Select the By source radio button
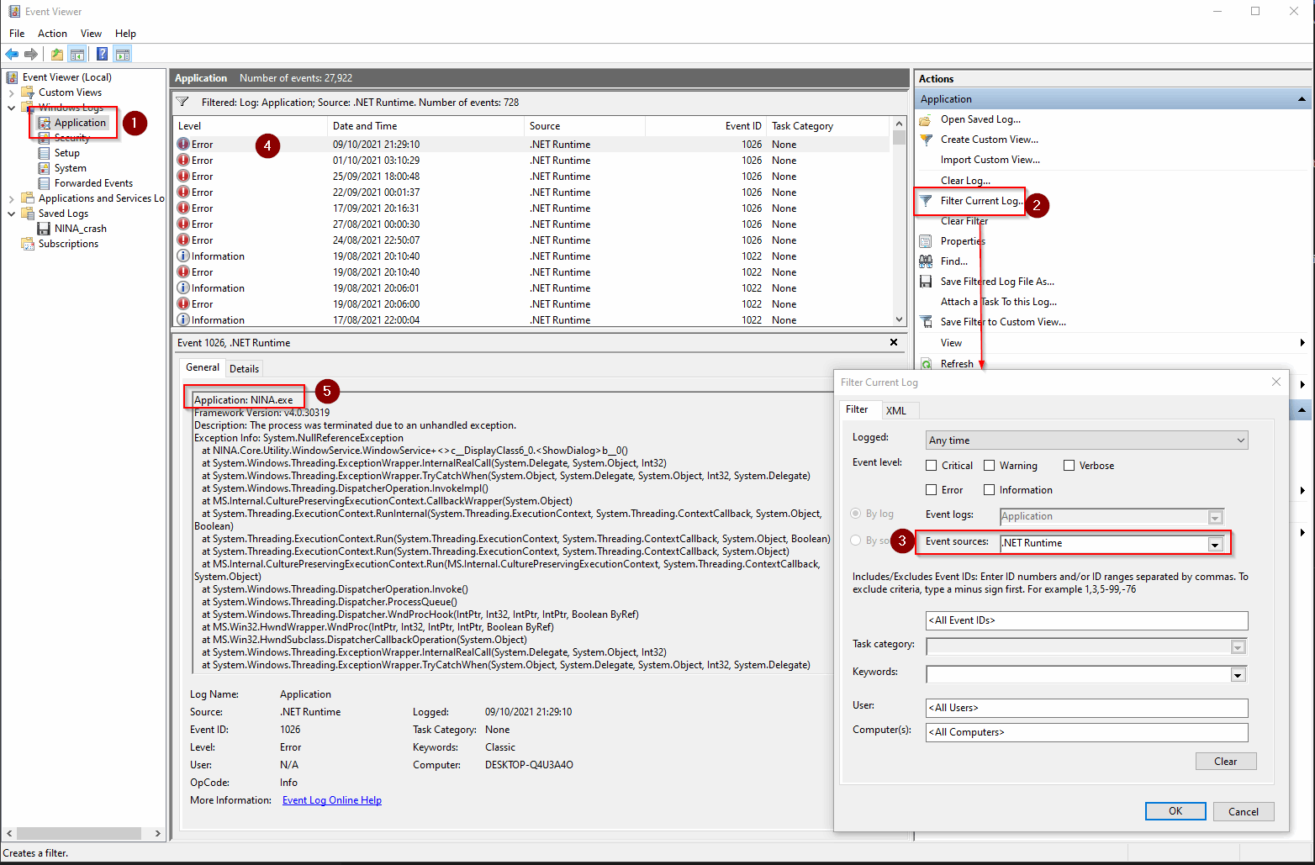Viewport: 1315px width, 865px height. [856, 541]
